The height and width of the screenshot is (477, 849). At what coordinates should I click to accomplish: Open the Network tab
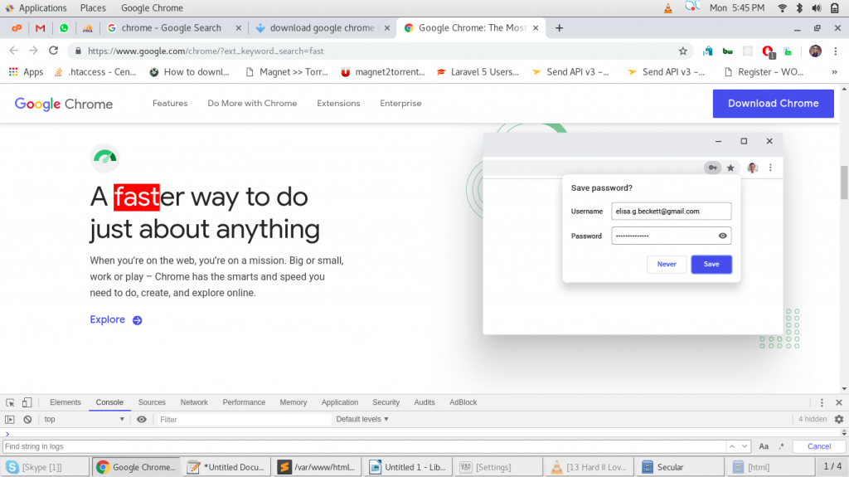pyautogui.click(x=194, y=402)
